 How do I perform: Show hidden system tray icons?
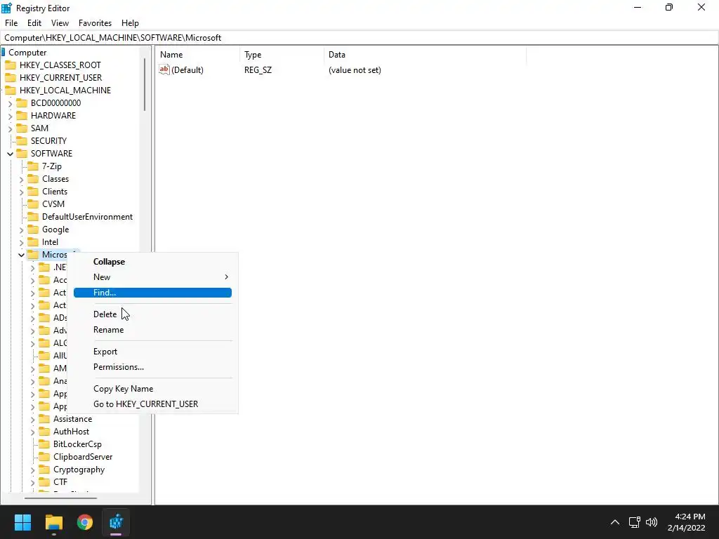[x=615, y=522]
